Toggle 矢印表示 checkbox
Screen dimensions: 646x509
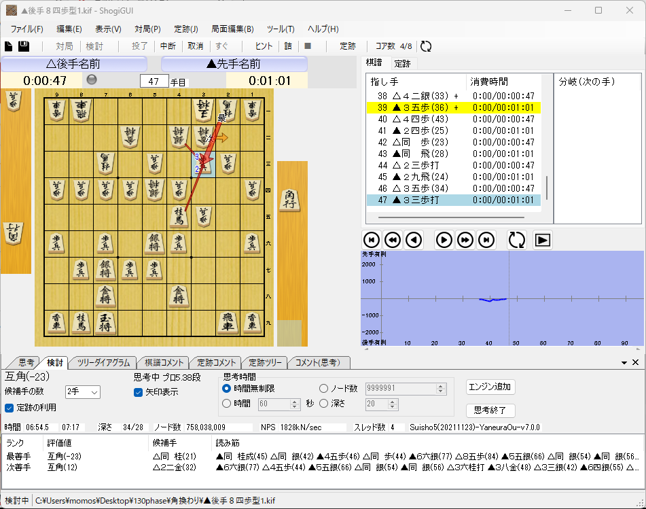coord(138,392)
